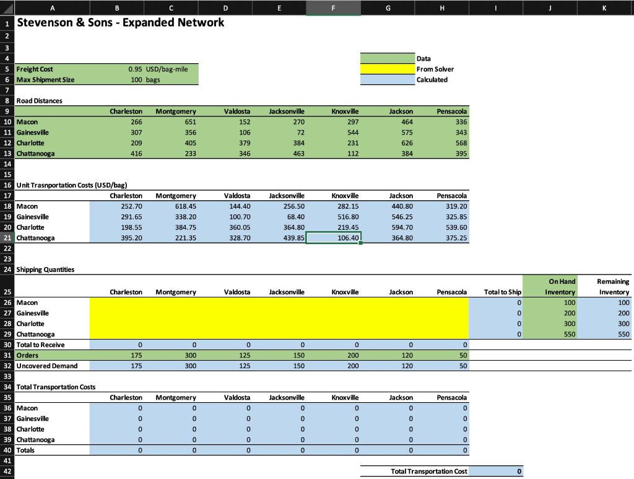Select column A header

click(x=53, y=7)
